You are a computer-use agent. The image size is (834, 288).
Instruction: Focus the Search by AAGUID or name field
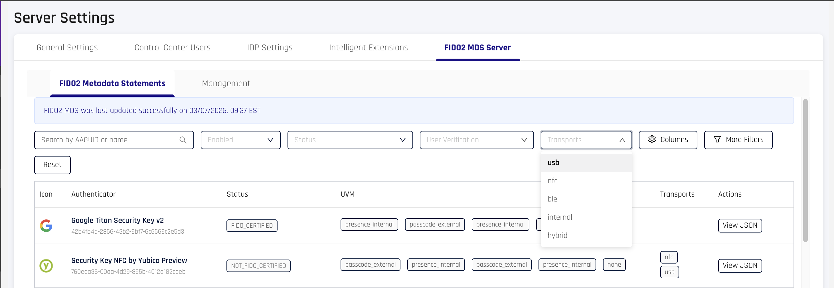tap(108, 140)
